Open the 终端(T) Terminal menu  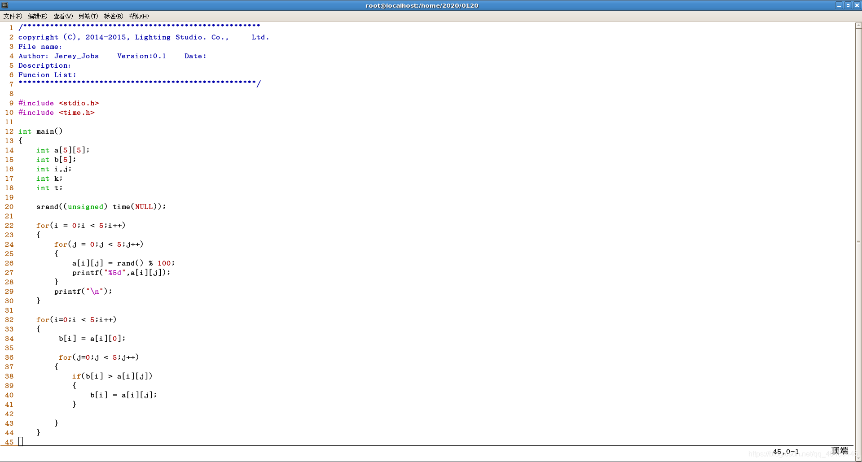pos(88,16)
